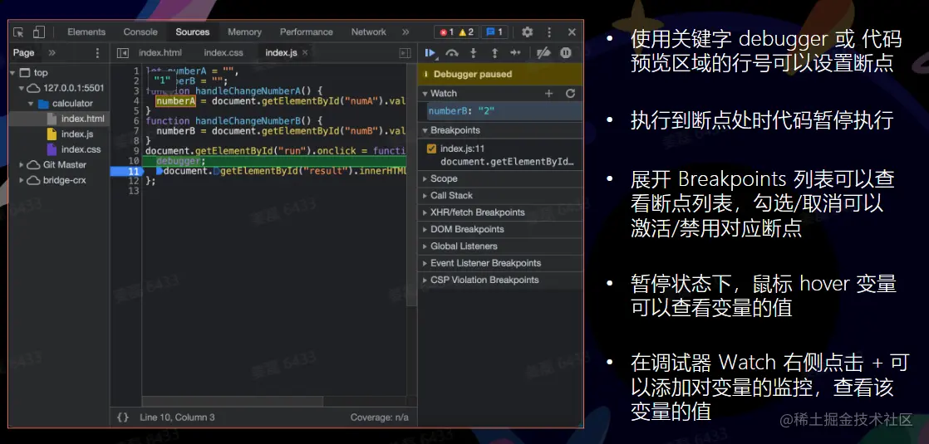This screenshot has width=929, height=444.
Task: Collapse the top frame tree node
Action: [x=13, y=72]
